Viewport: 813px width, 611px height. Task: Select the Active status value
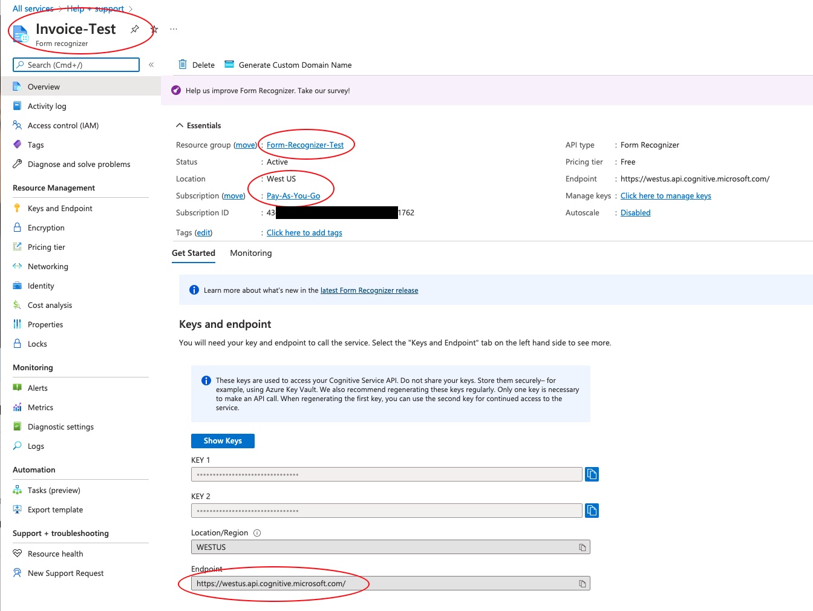pyautogui.click(x=277, y=162)
